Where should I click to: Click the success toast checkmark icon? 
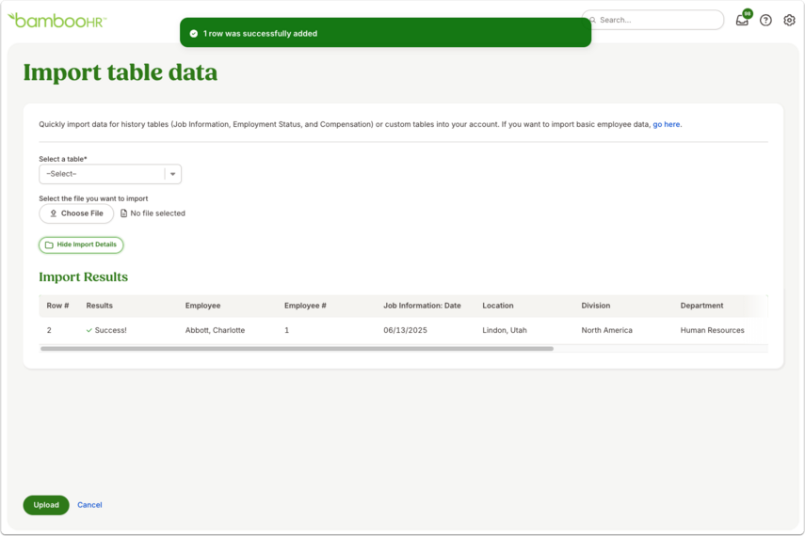(x=194, y=33)
